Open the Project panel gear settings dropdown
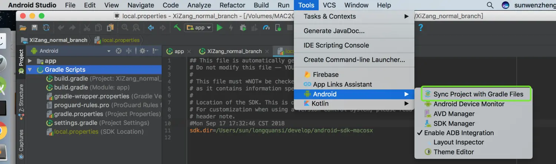Image resolution: width=556 pixels, height=164 pixels. pos(144,51)
